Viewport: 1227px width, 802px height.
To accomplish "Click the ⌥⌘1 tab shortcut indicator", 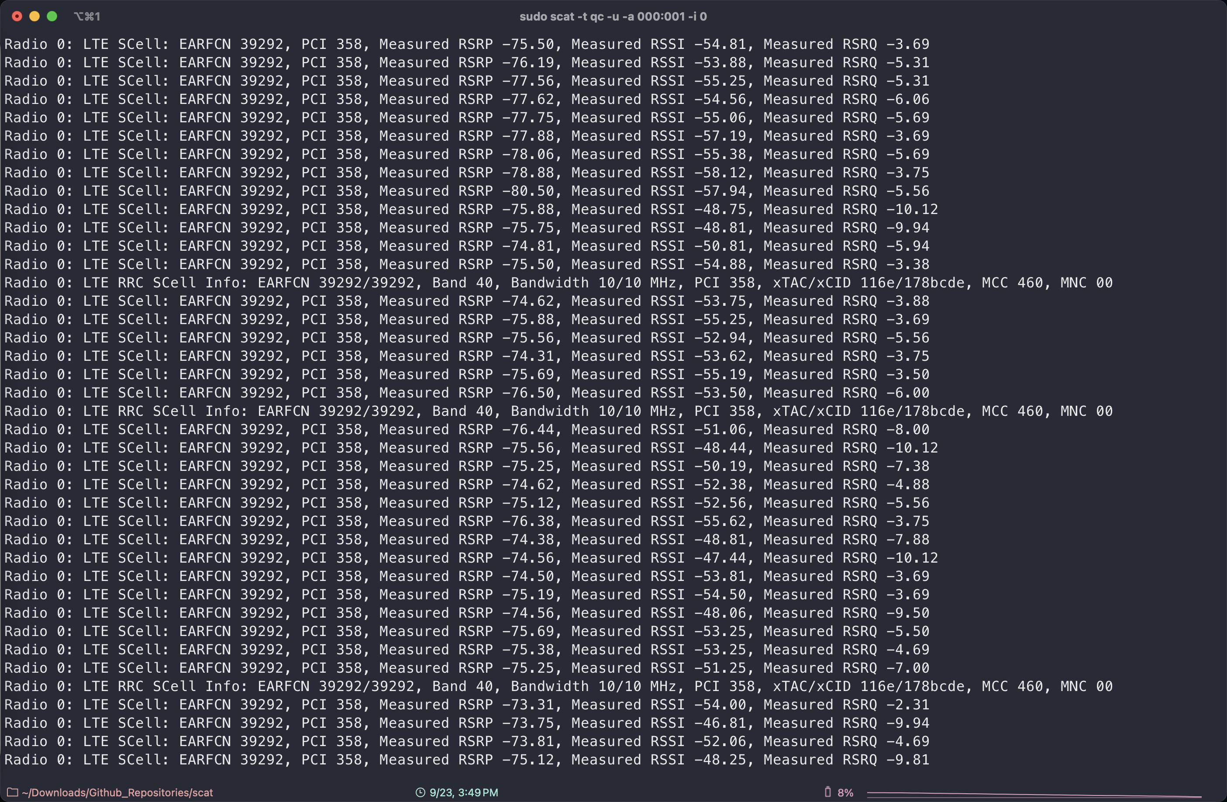I will 87,17.
